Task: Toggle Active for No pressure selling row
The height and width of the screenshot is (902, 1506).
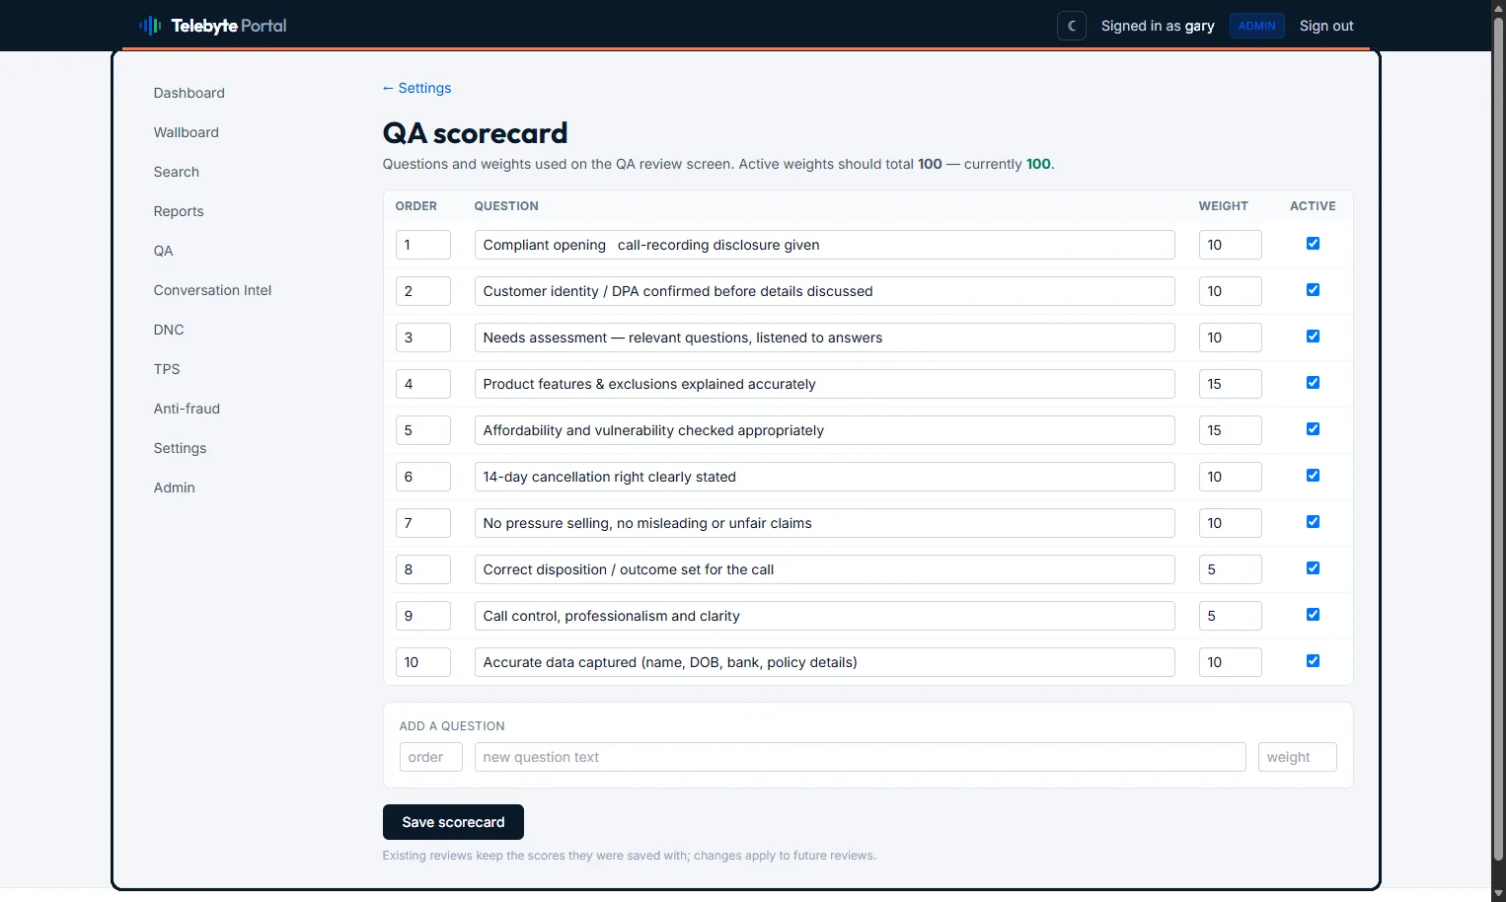Action: 1313,522
